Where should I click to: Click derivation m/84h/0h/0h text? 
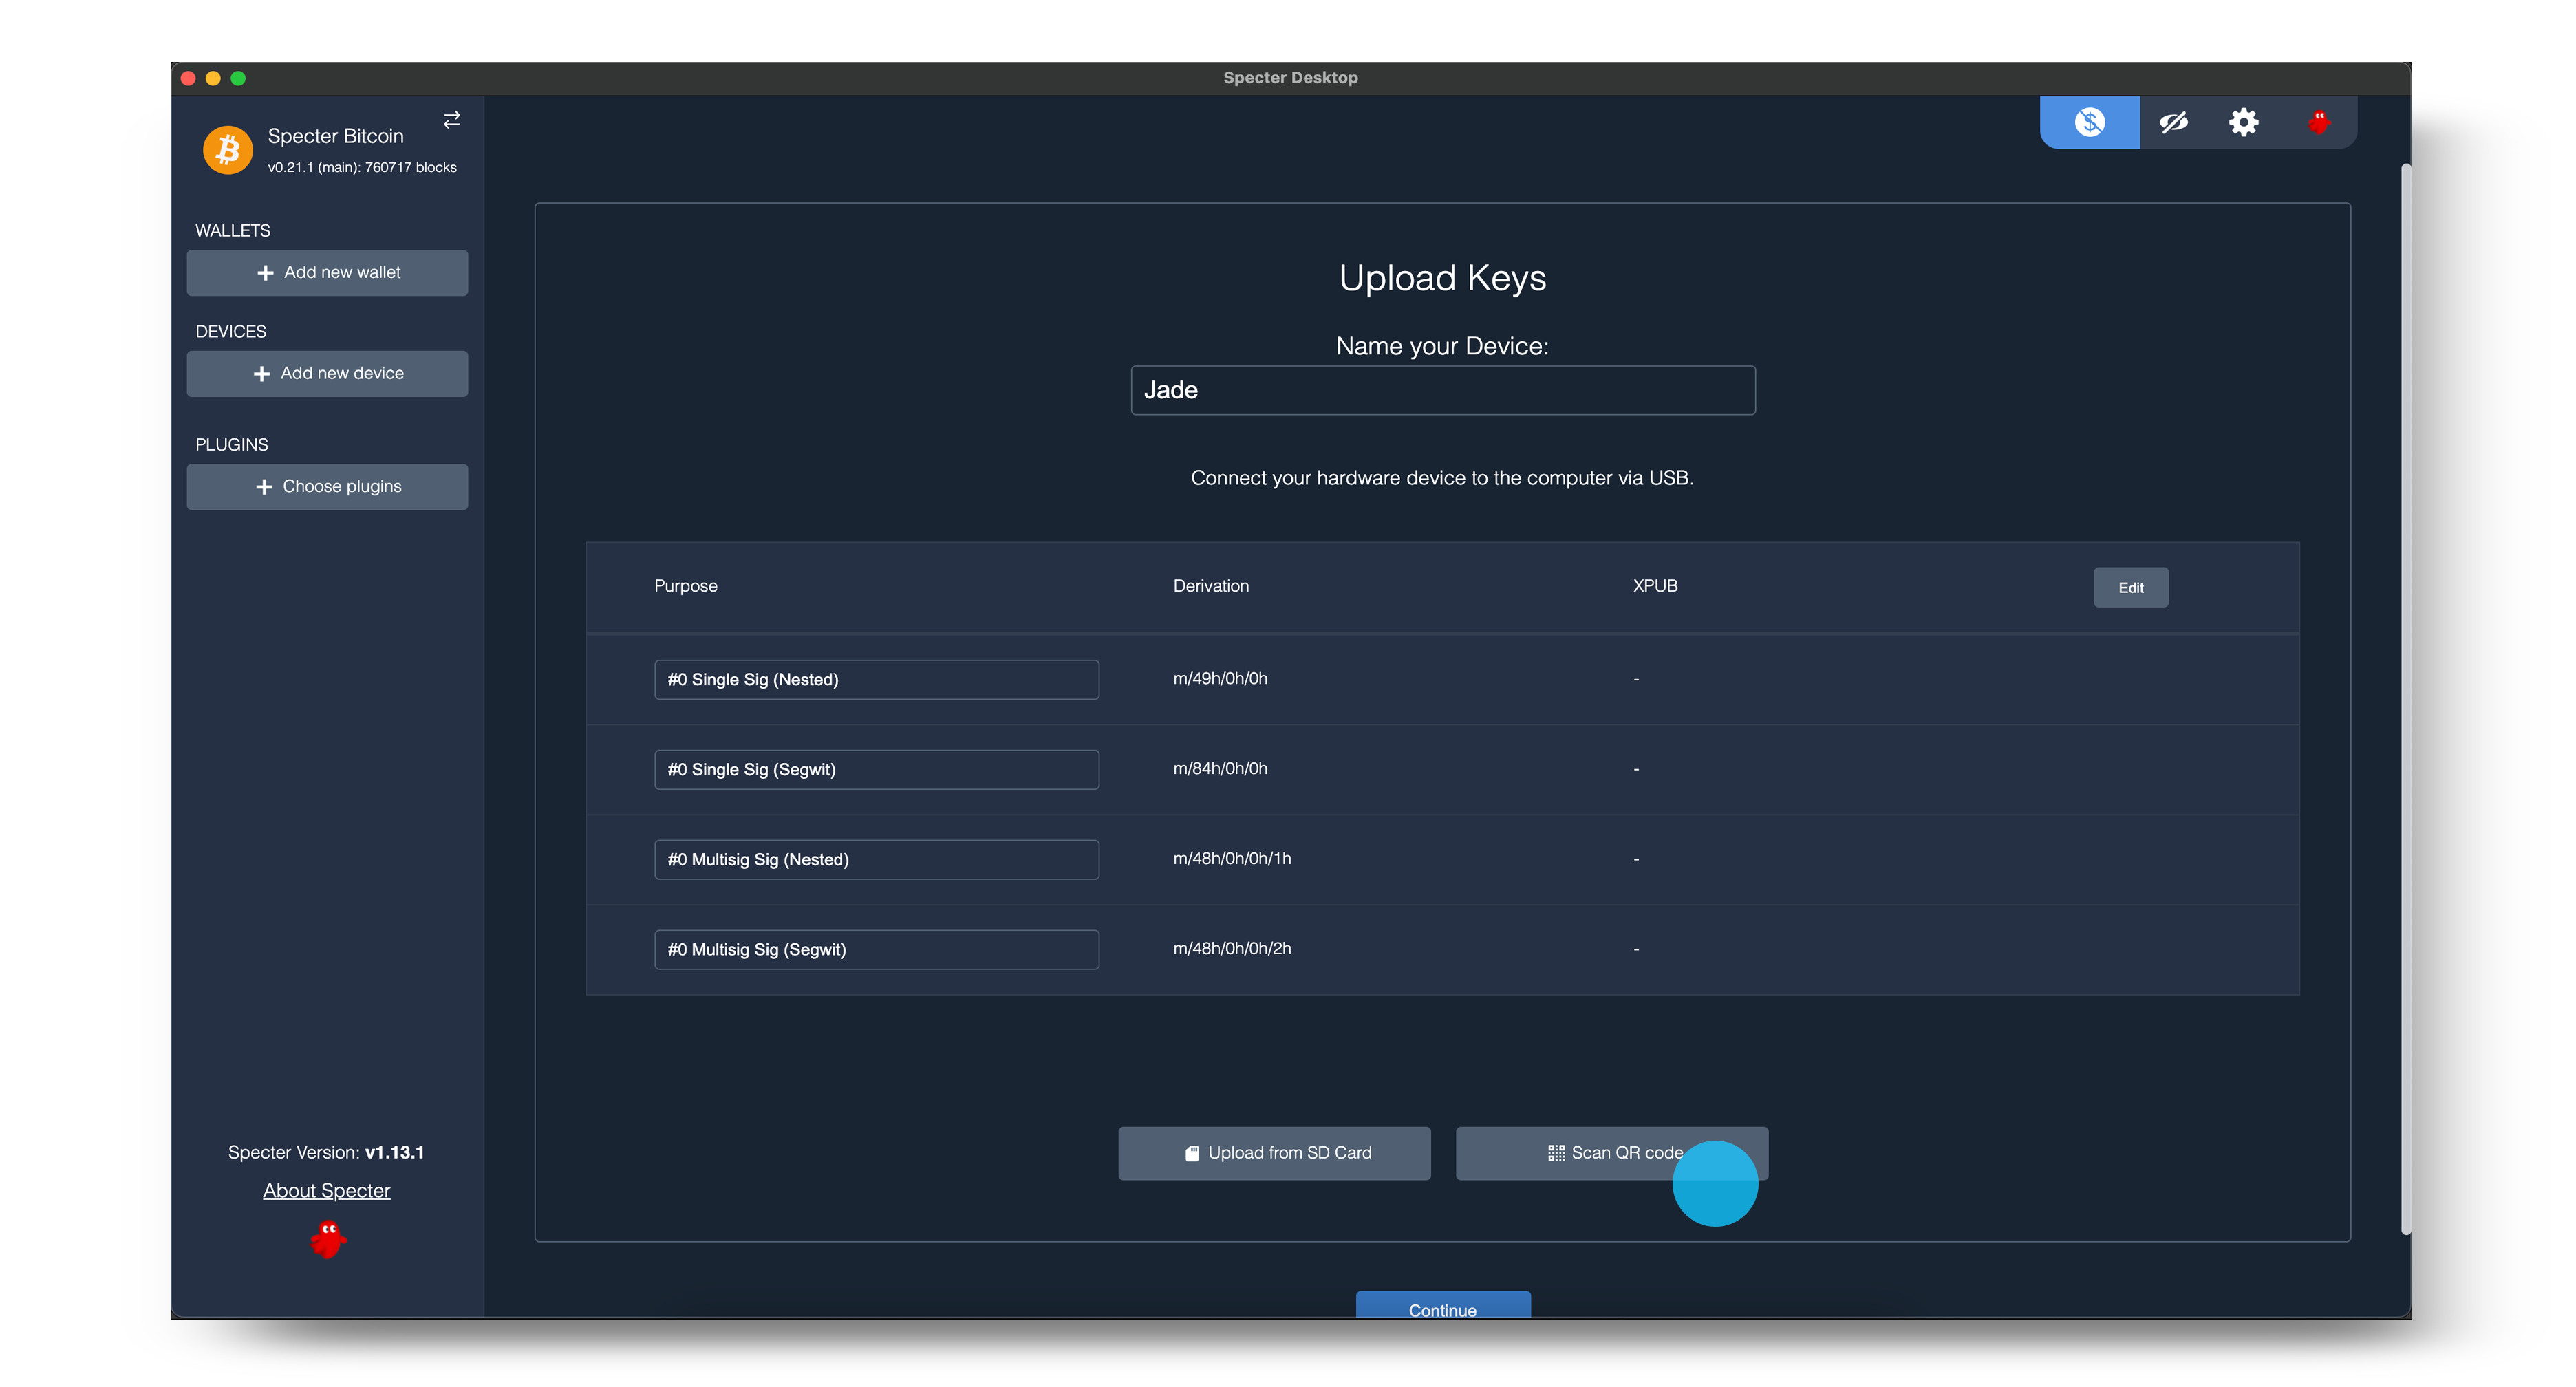[1220, 768]
